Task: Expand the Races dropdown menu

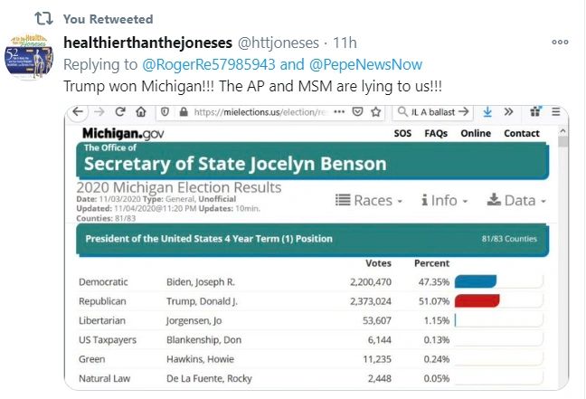Action: 370,200
